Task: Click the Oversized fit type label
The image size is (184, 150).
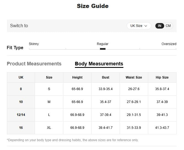Action: [x=169, y=44]
